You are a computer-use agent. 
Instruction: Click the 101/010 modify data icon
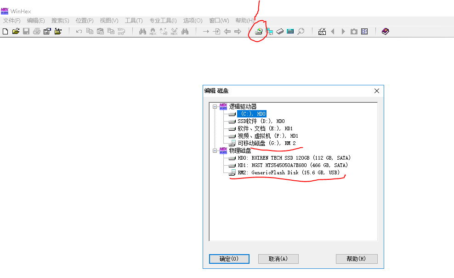point(121,31)
